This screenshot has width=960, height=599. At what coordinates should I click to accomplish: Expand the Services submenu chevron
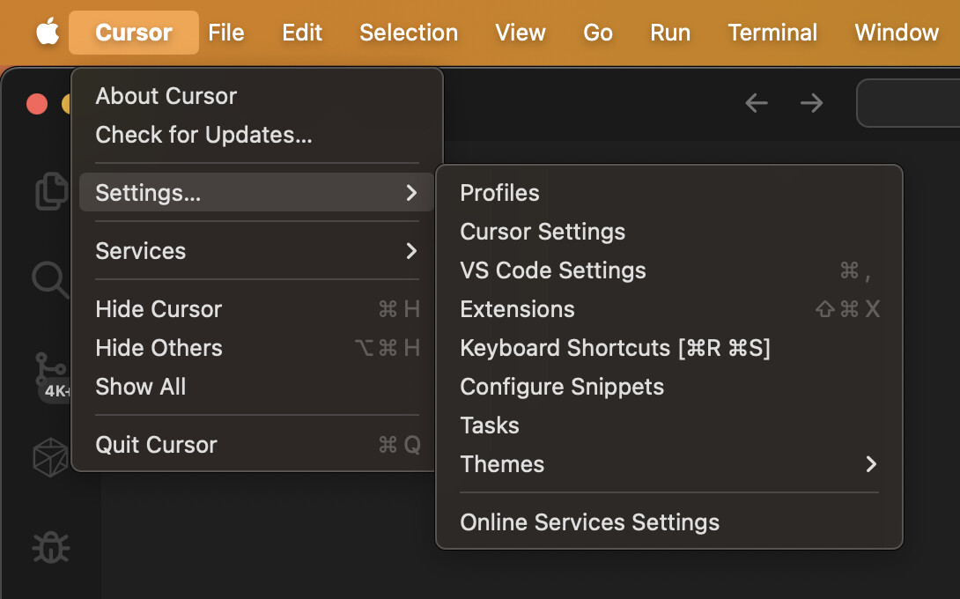pos(411,251)
